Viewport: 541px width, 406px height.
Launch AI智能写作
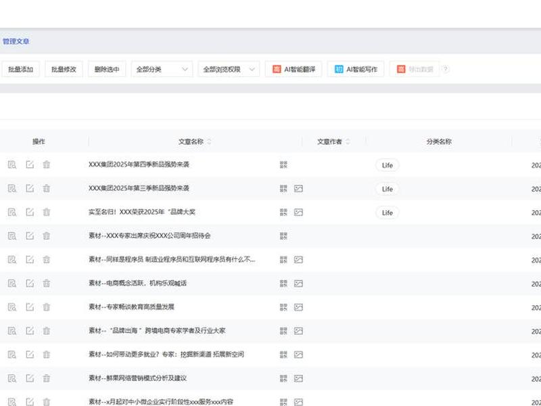356,69
